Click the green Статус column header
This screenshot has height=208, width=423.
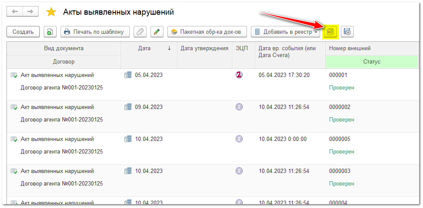point(372,62)
